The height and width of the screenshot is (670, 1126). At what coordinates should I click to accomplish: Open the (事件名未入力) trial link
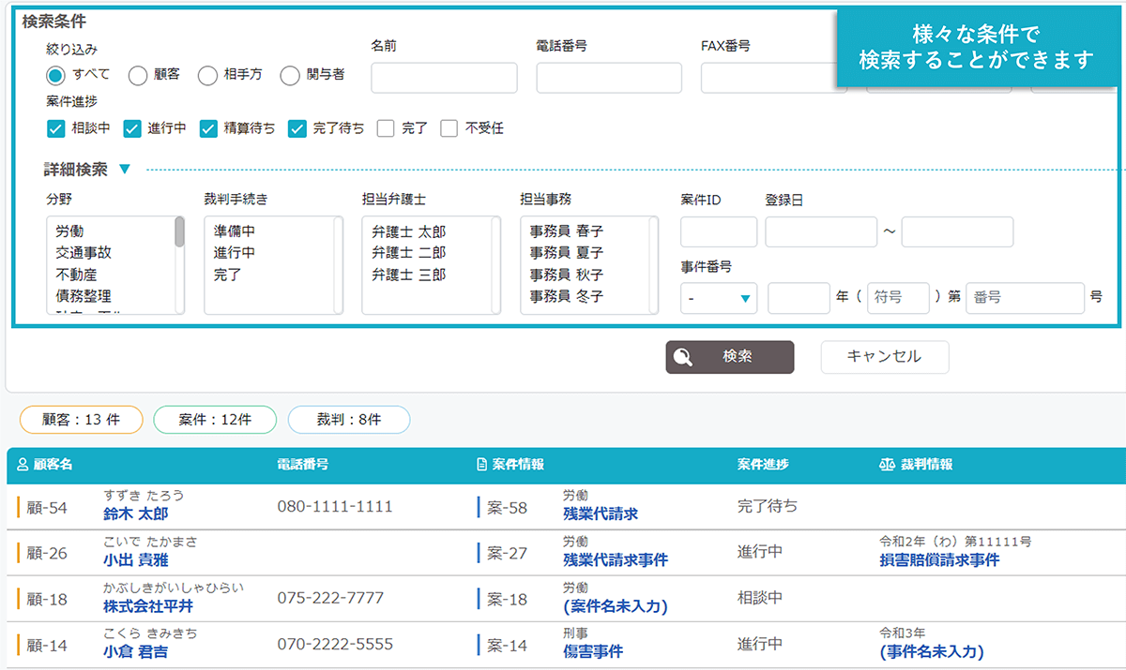pyautogui.click(x=932, y=651)
